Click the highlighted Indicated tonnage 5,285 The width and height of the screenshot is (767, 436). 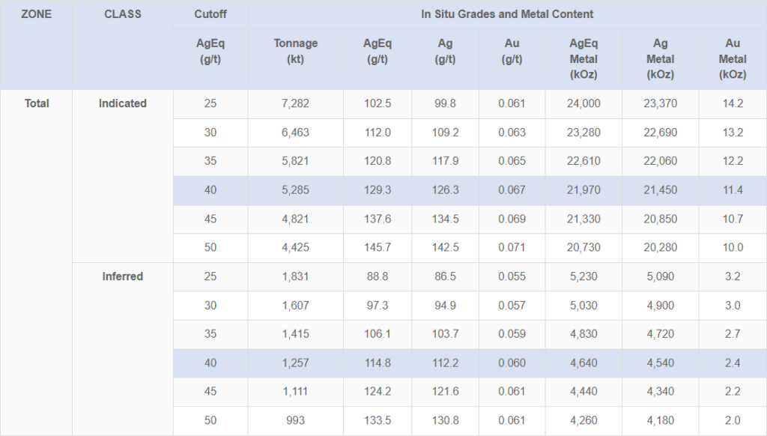(x=295, y=190)
